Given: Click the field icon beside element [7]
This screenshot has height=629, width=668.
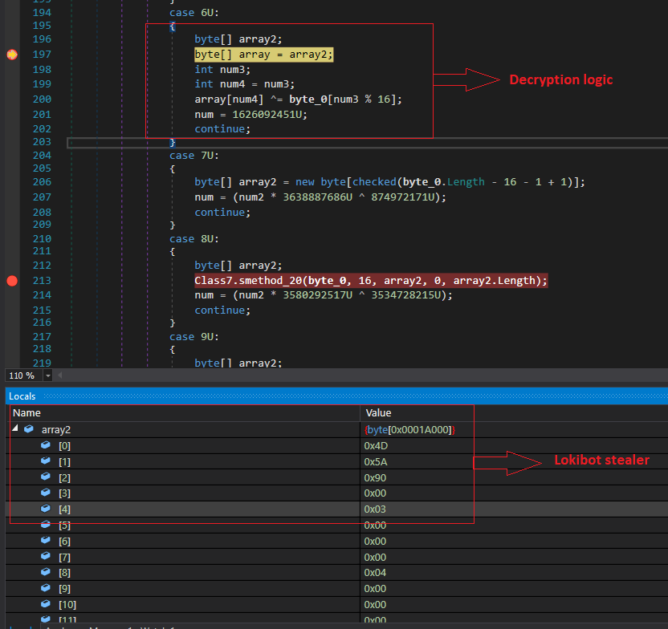Looking at the screenshot, I should click(x=46, y=556).
